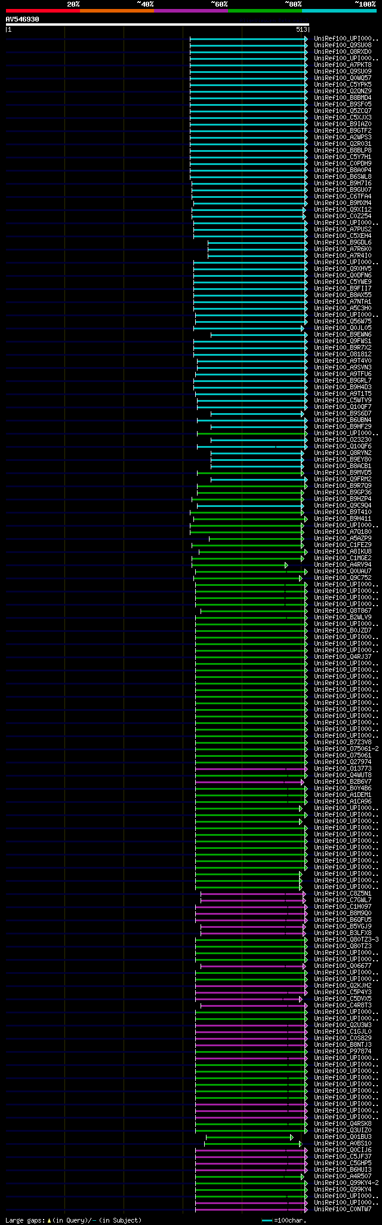
Task: Select hit label UniRef100_B6UBN4
Action: pyautogui.click(x=343, y=420)
